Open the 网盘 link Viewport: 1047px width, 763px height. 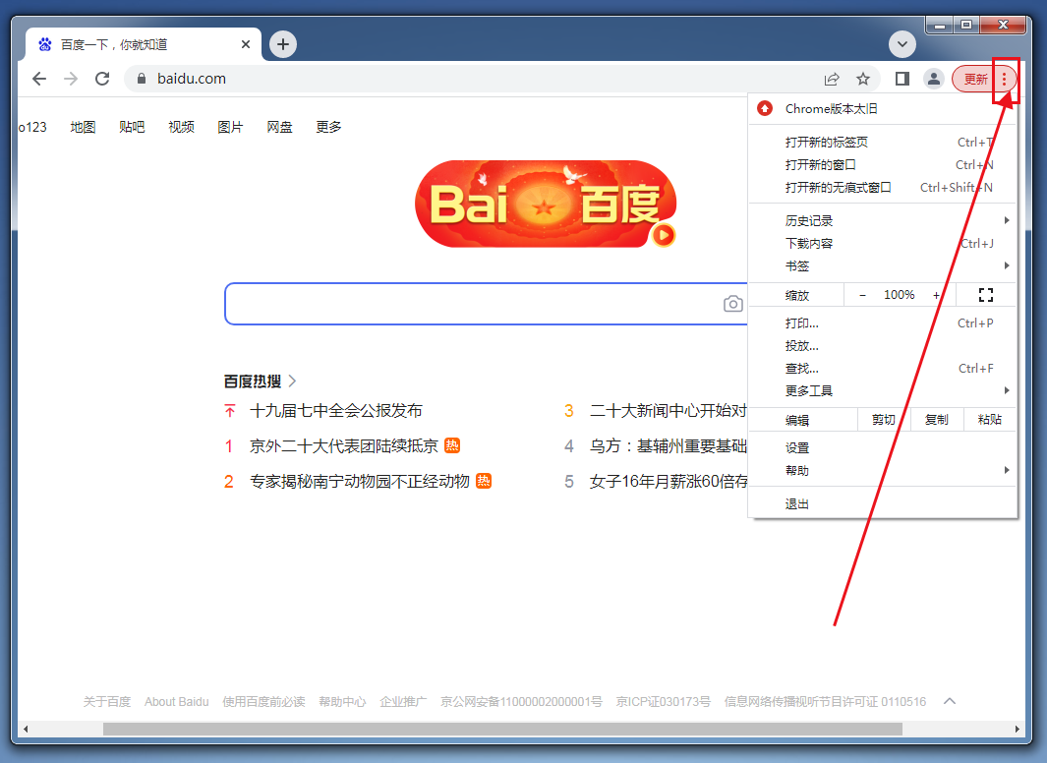[279, 127]
